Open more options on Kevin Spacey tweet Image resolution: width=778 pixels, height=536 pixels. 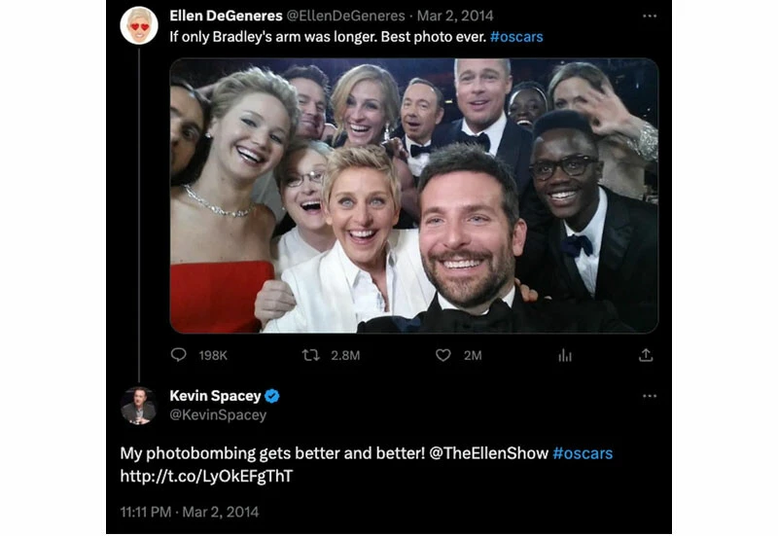[650, 396]
